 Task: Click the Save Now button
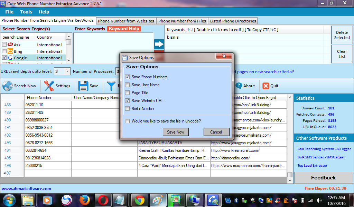pyautogui.click(x=175, y=132)
